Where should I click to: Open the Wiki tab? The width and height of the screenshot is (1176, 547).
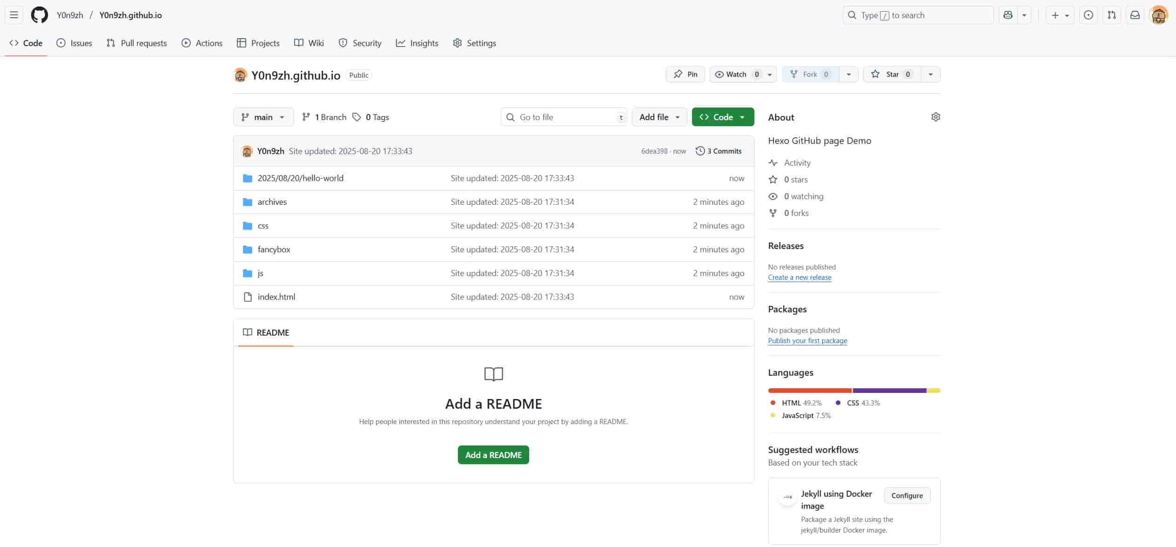309,43
